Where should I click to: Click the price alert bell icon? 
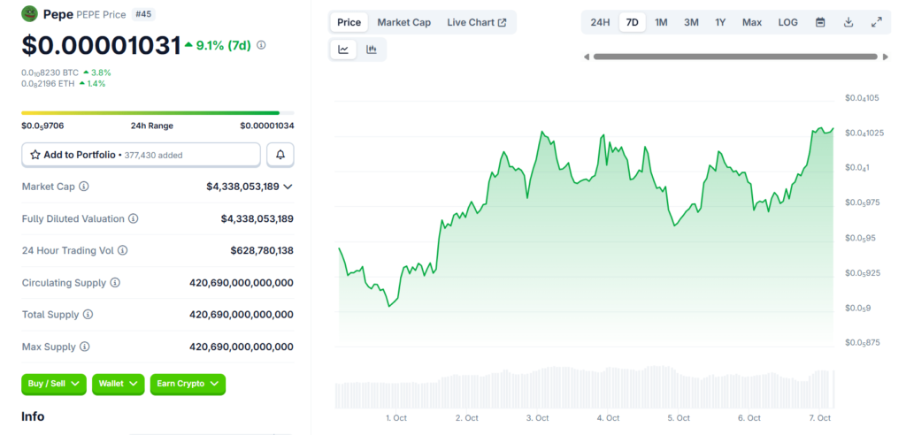click(x=280, y=155)
